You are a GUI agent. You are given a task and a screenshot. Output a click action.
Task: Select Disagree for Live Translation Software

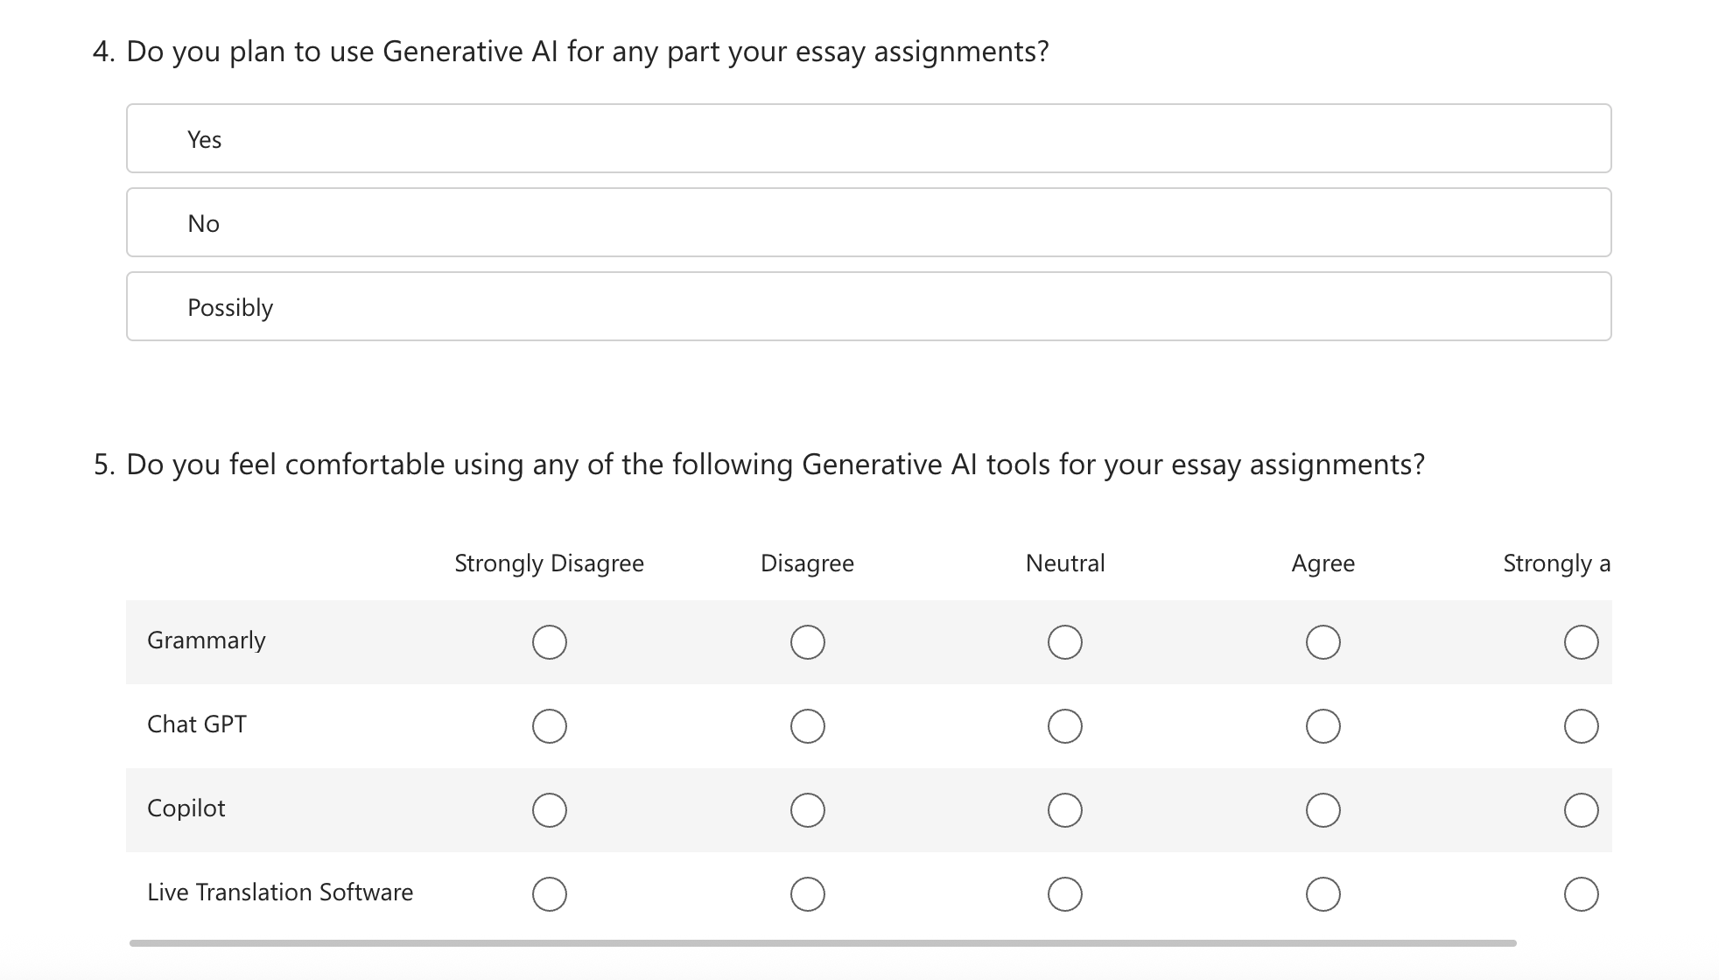pos(807,893)
